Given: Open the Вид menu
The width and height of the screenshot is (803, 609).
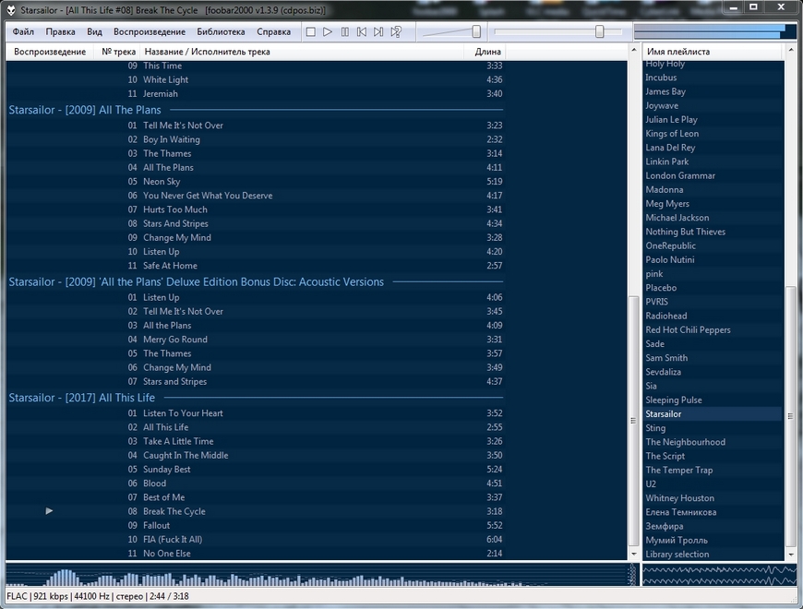Looking at the screenshot, I should click(94, 31).
